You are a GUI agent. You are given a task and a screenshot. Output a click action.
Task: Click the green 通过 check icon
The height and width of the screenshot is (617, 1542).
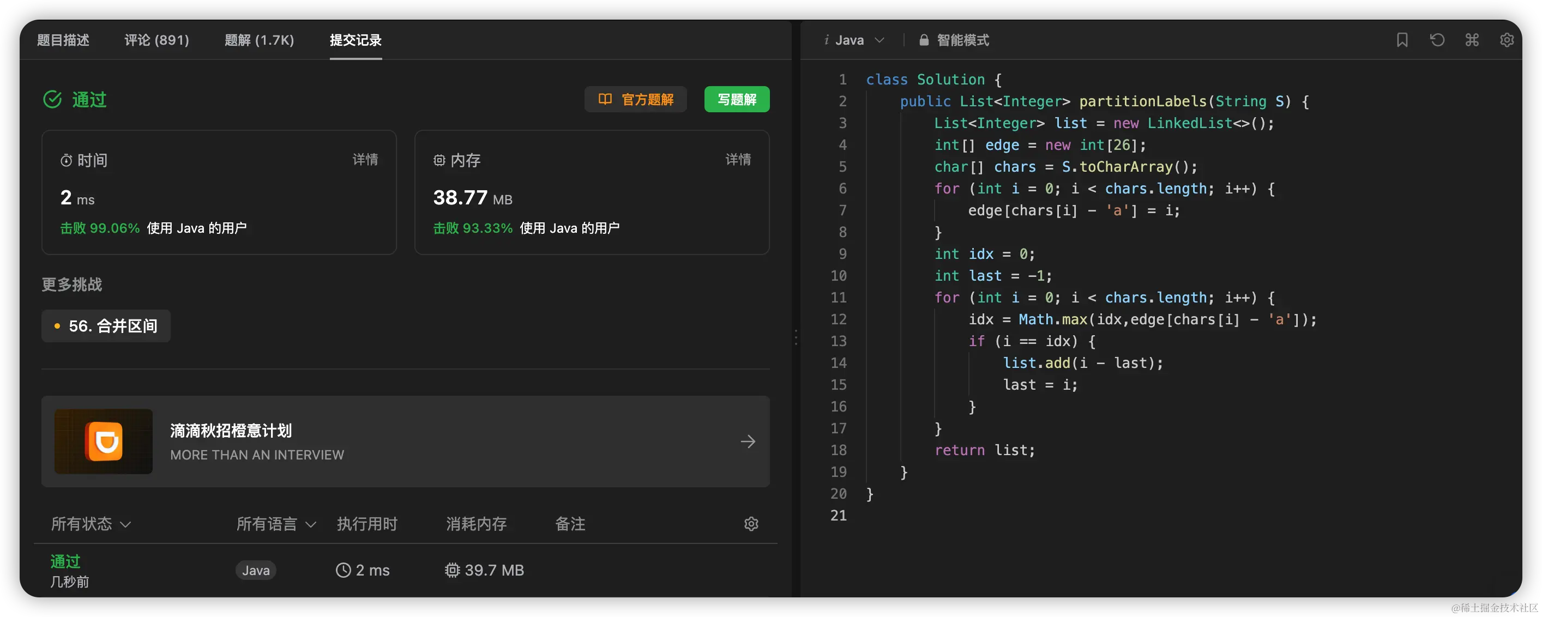53,99
